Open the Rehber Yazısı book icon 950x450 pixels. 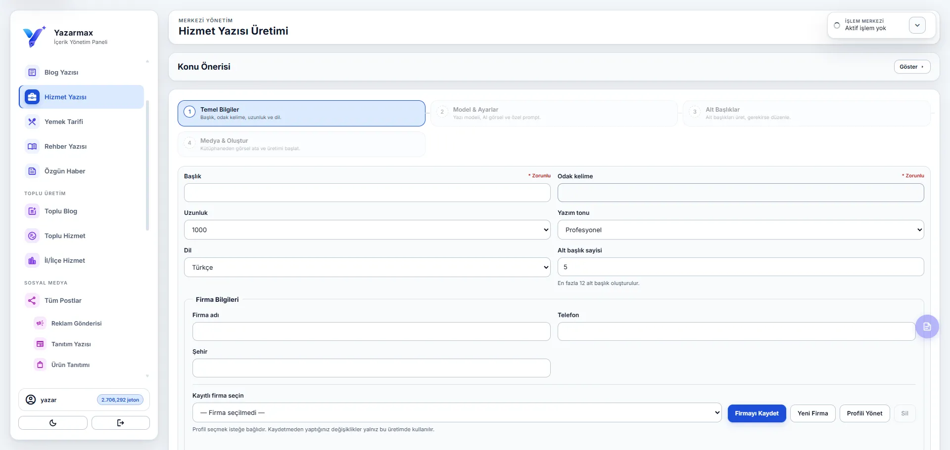(32, 146)
